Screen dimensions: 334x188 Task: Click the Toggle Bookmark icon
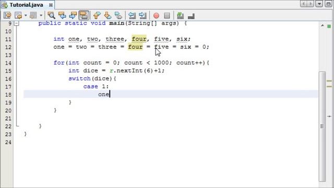tap(118, 15)
